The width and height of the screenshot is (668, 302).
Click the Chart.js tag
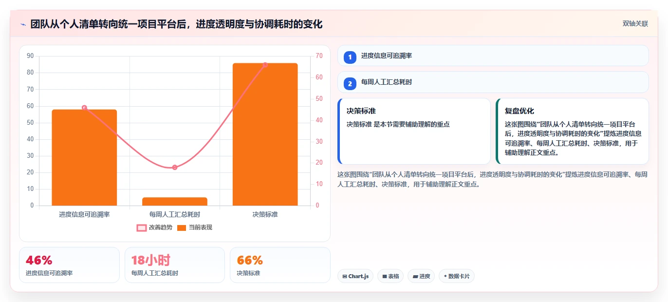point(355,276)
